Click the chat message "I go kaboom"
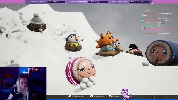 point(163,18)
